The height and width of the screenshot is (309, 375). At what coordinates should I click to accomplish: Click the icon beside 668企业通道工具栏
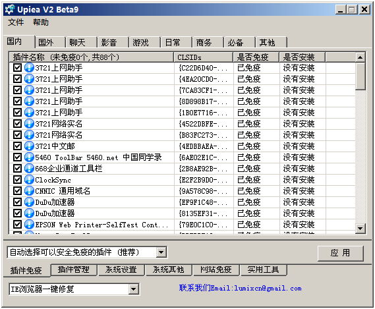tap(29, 169)
